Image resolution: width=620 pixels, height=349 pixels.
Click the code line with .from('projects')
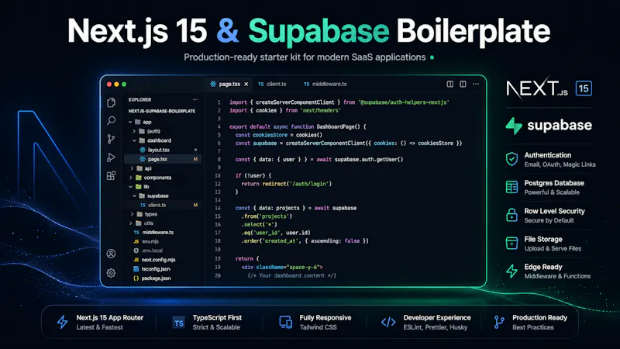coord(267,216)
